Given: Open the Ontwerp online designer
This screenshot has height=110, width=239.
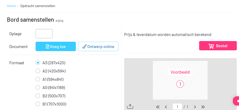Looking at the screenshot, I should 98,46.
